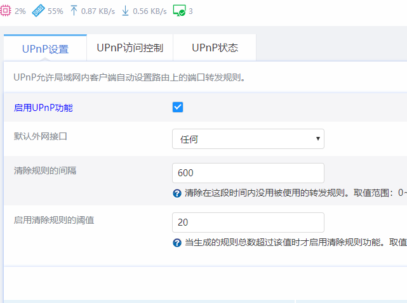
Task: Click the 2% CPU usage value
Action: pos(20,11)
